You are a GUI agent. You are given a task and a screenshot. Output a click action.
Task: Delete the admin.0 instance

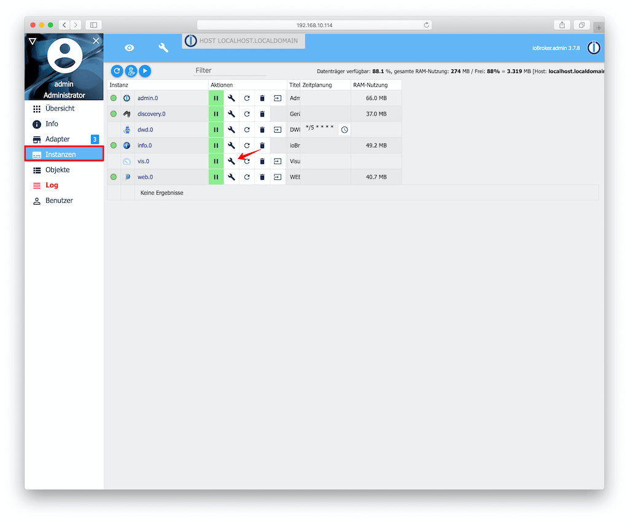(262, 98)
